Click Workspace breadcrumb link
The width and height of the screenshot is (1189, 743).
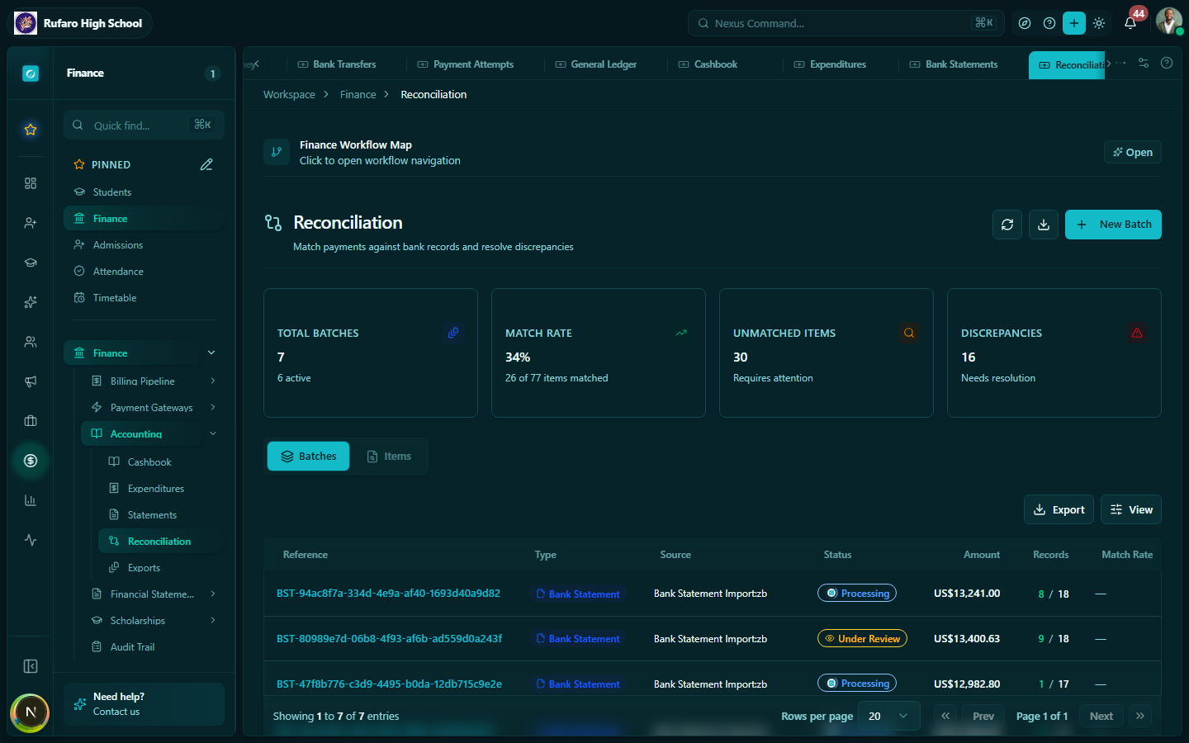coord(289,95)
